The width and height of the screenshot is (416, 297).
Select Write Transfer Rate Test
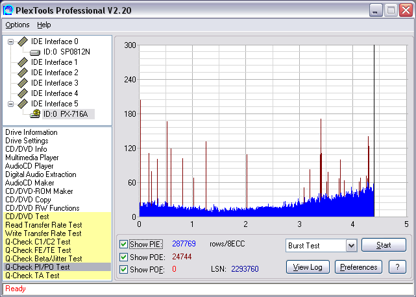pos(57,233)
